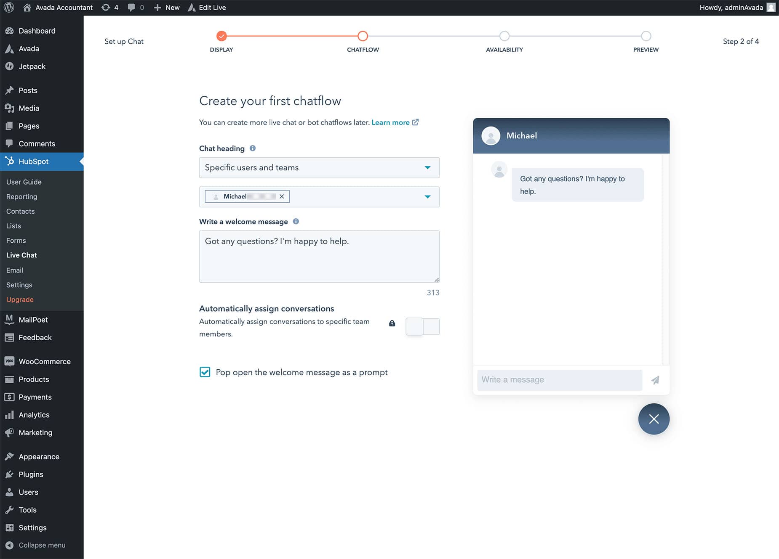779x559 pixels.
Task: Click the updates icon showing 4
Action: pos(106,8)
